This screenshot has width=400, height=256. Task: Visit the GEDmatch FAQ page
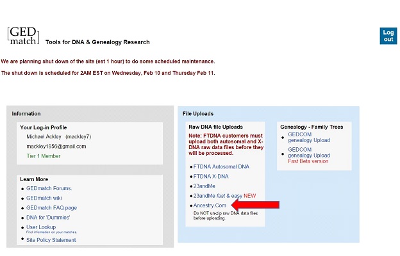point(51,207)
